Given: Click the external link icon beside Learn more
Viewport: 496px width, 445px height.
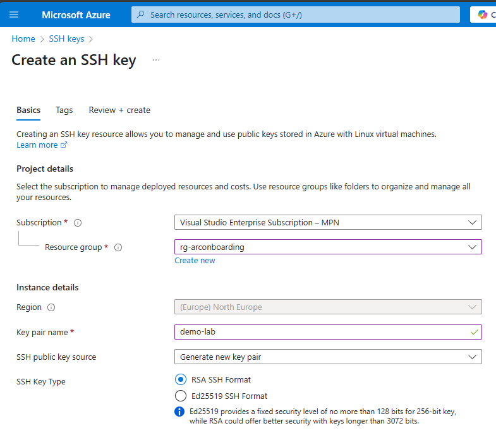Looking at the screenshot, I should pyautogui.click(x=64, y=145).
